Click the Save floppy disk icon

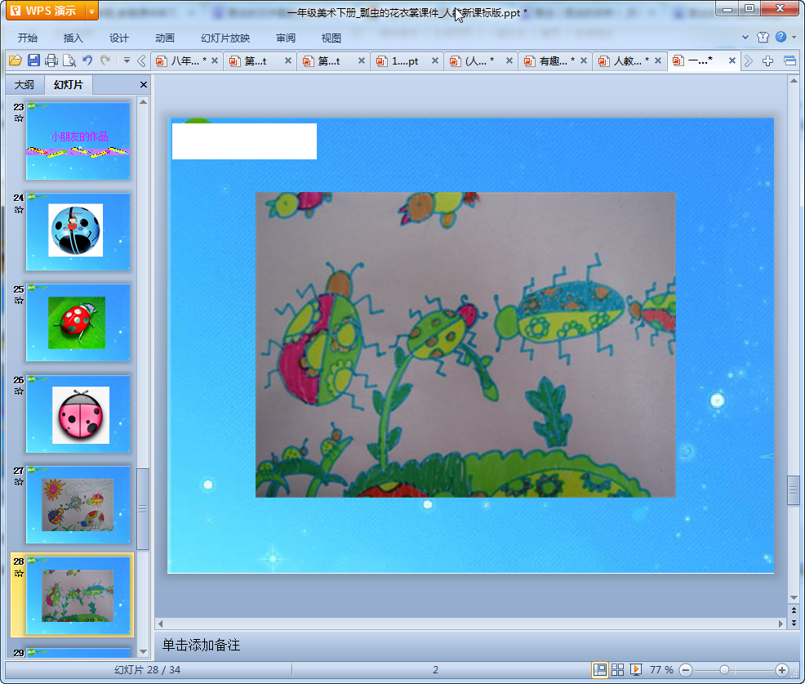(34, 60)
